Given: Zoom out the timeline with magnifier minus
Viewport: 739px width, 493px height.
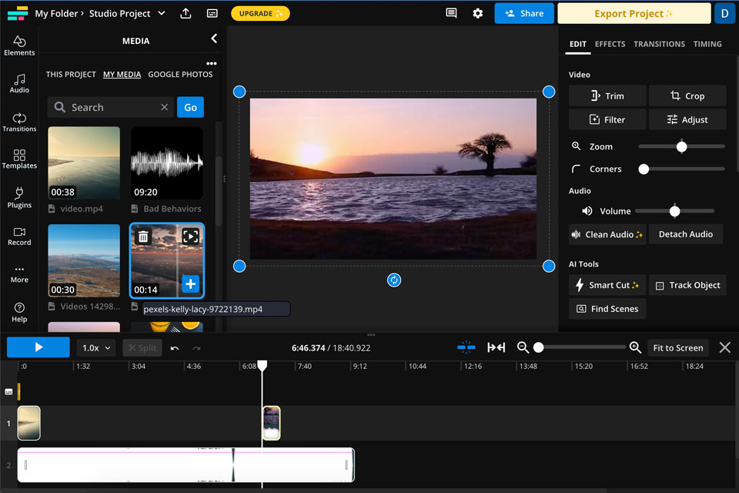Looking at the screenshot, I should tap(523, 347).
